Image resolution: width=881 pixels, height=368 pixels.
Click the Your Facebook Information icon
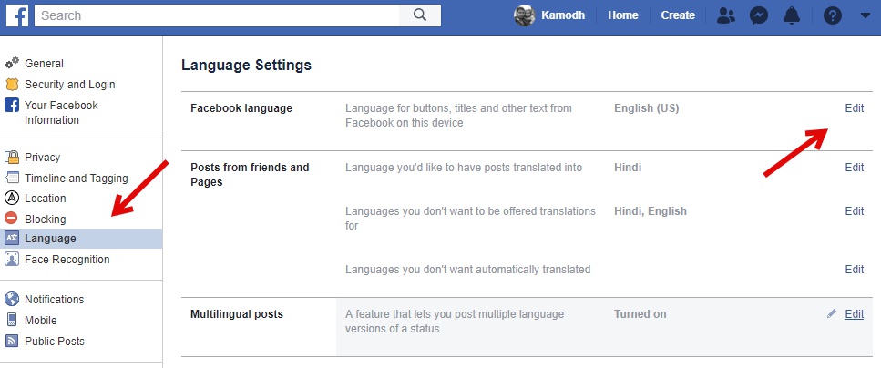point(12,105)
